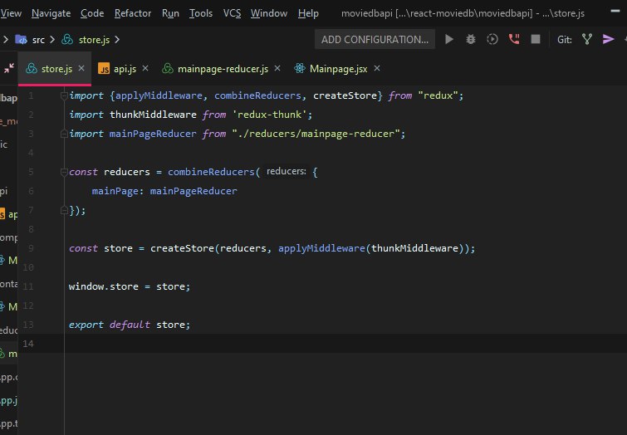Image resolution: width=627 pixels, height=435 pixels.
Task: Click the red phone attach-debugger icon
Action: pos(514,39)
